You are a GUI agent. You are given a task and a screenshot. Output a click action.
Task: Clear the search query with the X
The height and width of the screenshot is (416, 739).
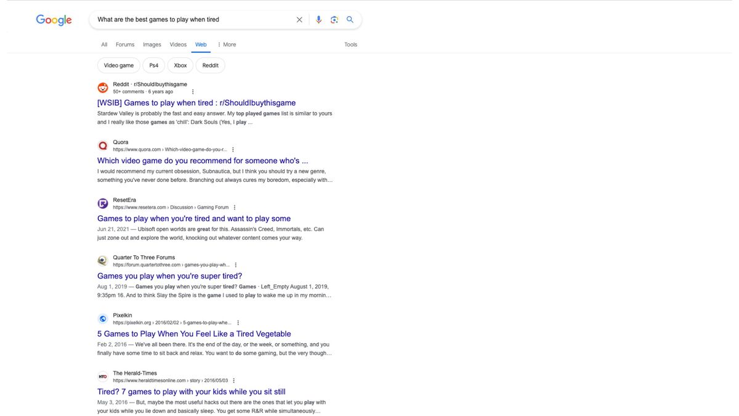pos(299,19)
